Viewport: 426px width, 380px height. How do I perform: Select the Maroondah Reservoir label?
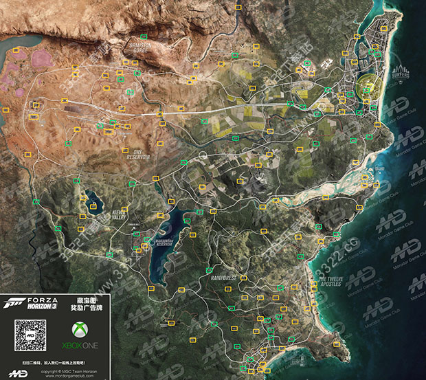pos(164,243)
